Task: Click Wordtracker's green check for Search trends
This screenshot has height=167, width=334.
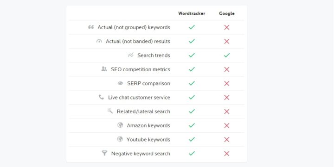Action: pyautogui.click(x=192, y=55)
